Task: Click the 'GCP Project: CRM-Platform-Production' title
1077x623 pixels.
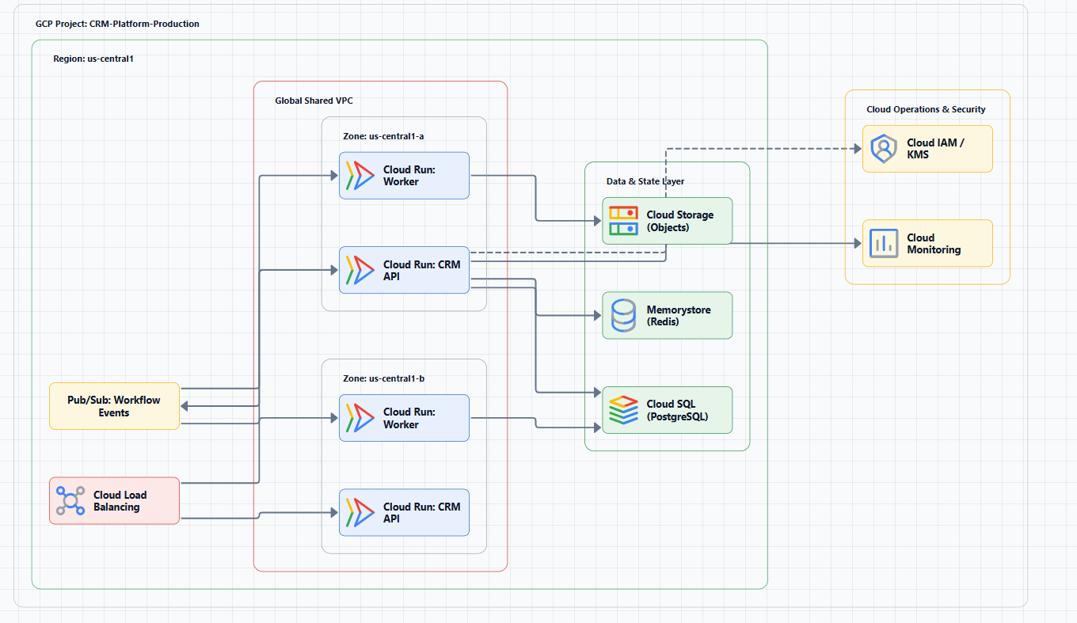Action: click(x=117, y=24)
